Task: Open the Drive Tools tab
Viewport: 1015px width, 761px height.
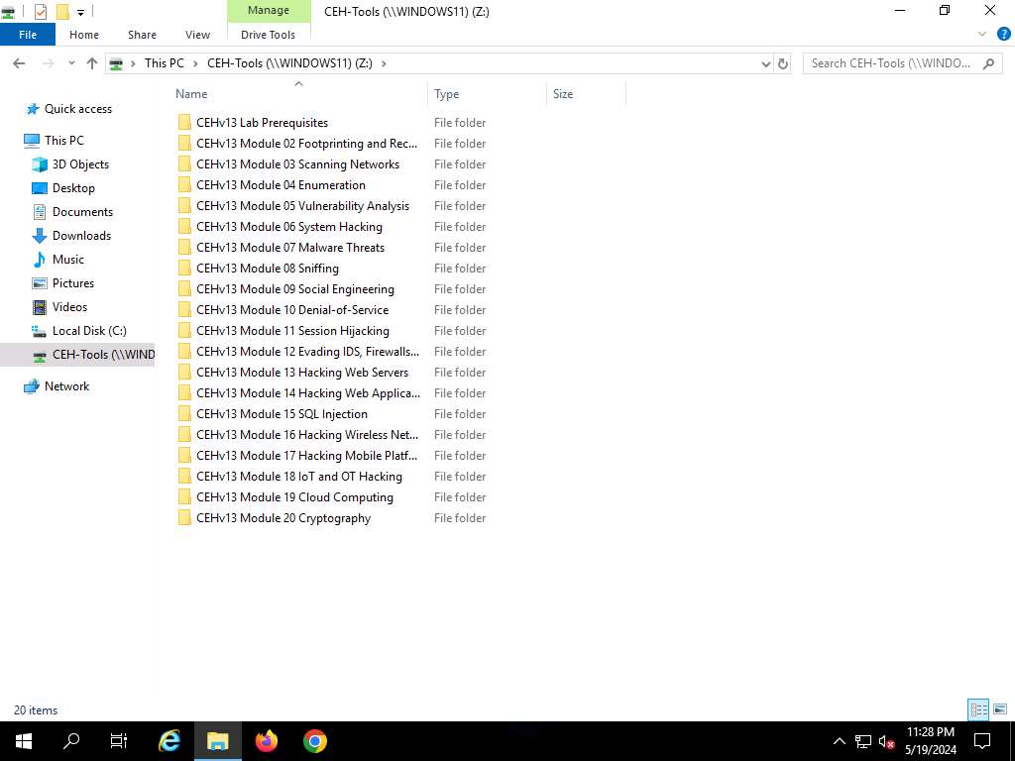Action: 268,35
